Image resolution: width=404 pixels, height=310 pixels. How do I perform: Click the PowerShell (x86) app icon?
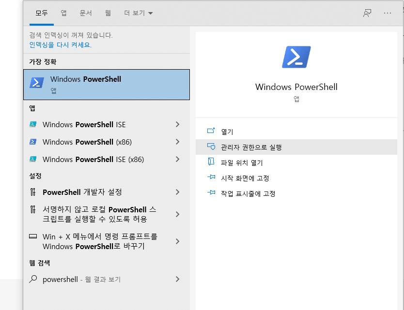(x=33, y=142)
